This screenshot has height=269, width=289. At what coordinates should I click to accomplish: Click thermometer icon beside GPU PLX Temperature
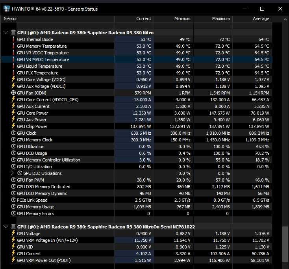pyautogui.click(x=13, y=73)
